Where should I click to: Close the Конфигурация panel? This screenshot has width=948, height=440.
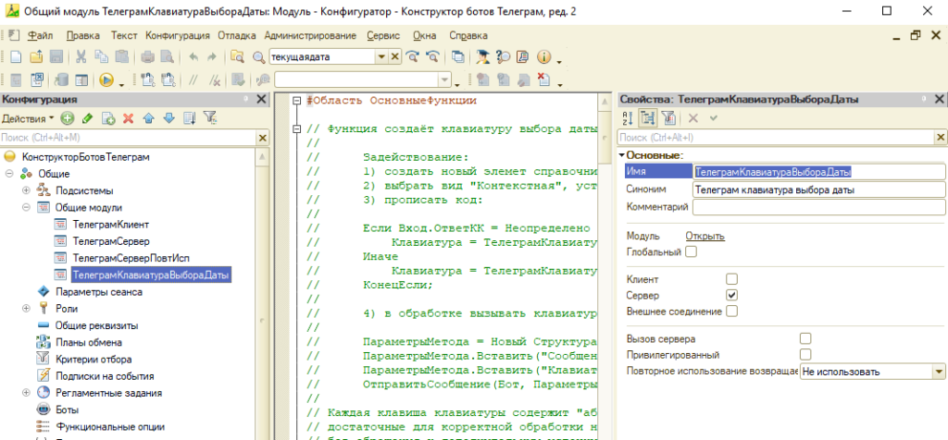[261, 100]
